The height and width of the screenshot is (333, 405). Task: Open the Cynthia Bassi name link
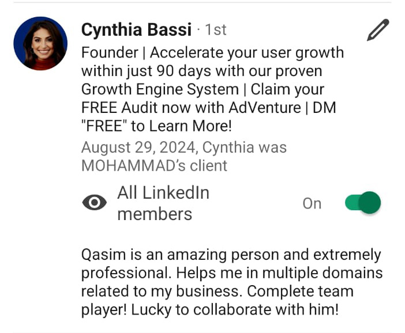point(136,29)
